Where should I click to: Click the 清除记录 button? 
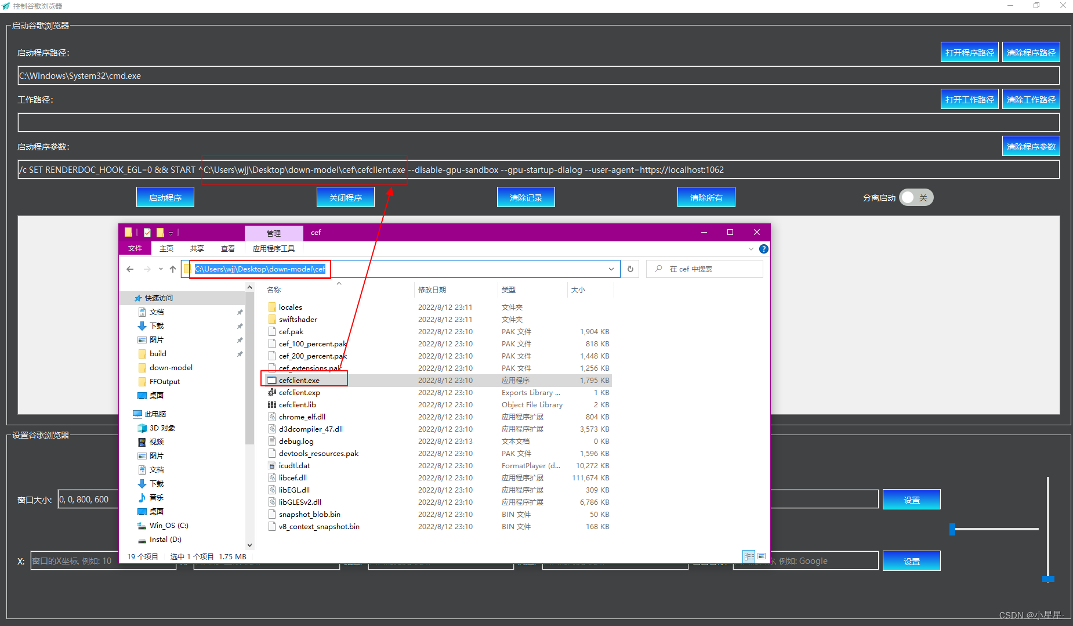point(526,197)
